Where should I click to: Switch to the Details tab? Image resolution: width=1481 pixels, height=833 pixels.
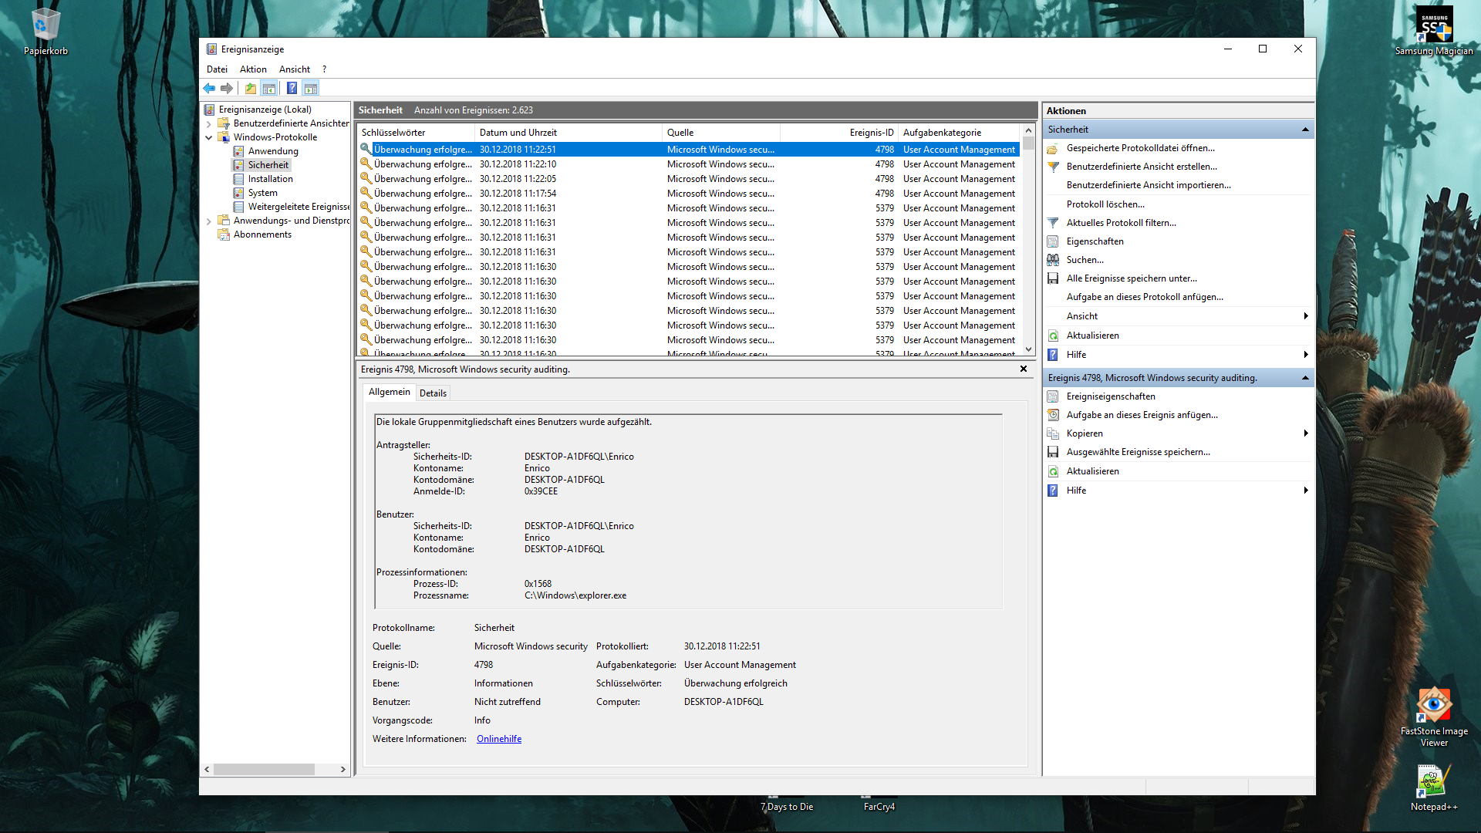[x=433, y=393]
